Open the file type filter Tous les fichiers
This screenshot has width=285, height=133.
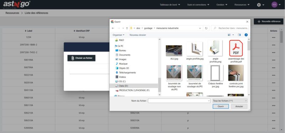click(x=230, y=101)
